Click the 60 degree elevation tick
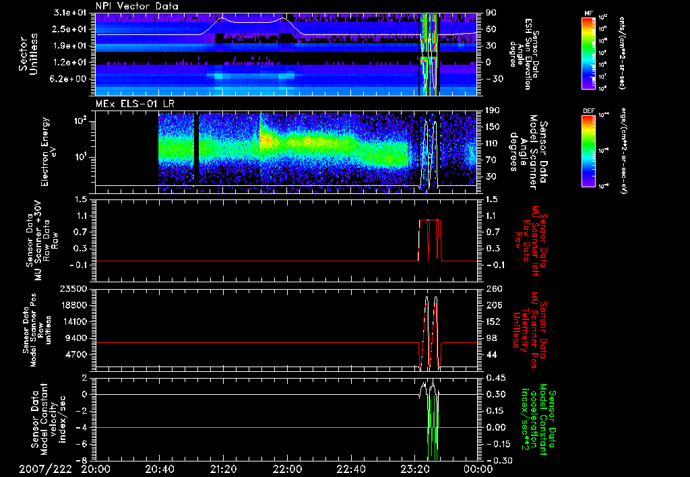Viewport: 690px width, 477px height. point(491,29)
